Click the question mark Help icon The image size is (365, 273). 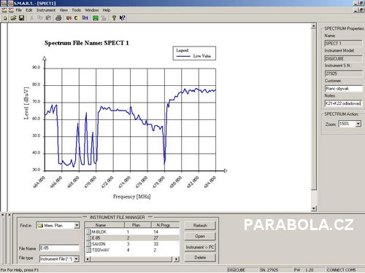(x=114, y=18)
